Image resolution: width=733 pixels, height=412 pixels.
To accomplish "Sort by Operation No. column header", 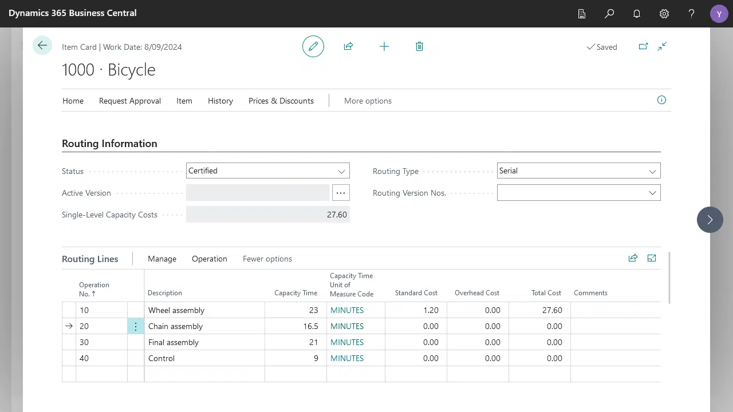I will [x=94, y=289].
